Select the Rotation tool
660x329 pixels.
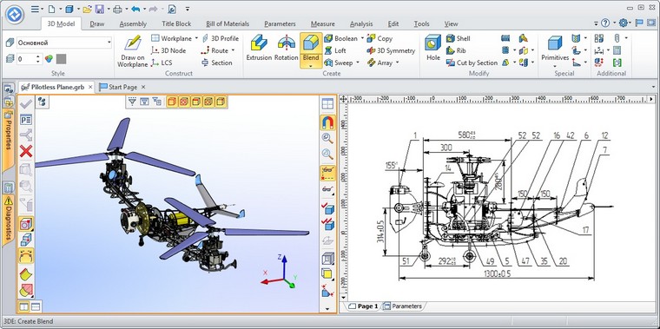[x=287, y=48]
